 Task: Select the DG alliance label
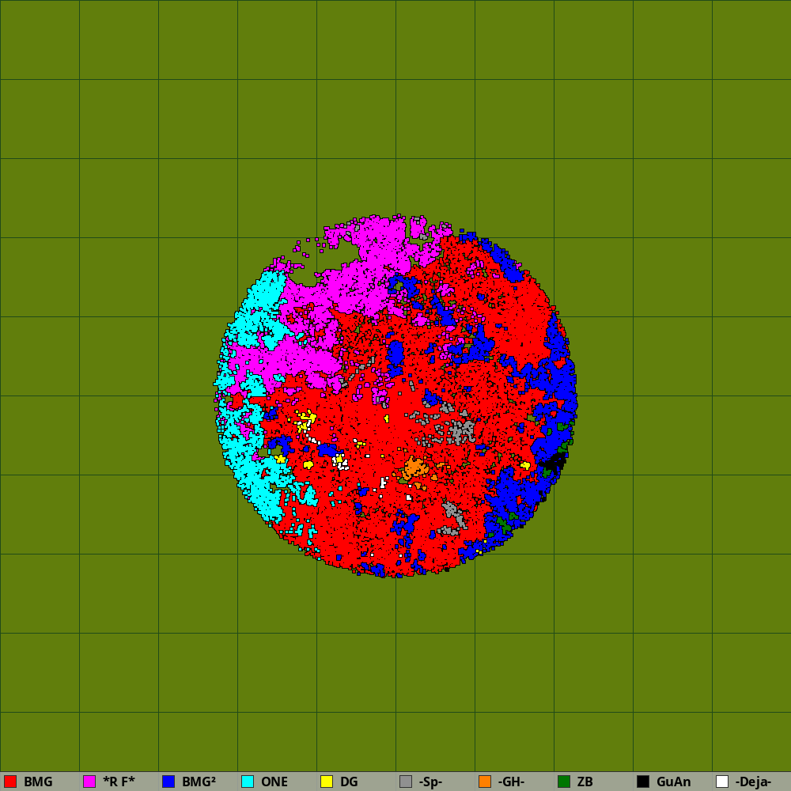coord(349,782)
